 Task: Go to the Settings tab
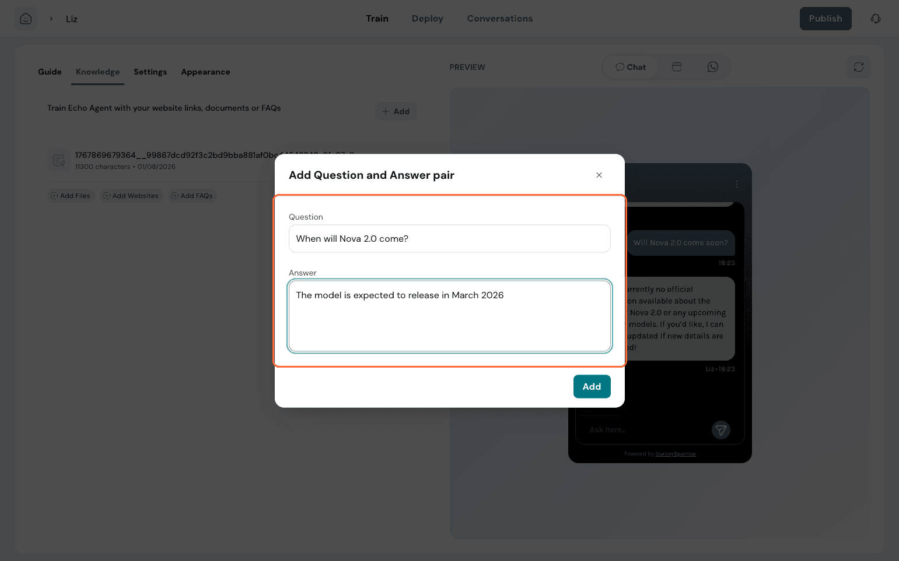click(150, 72)
